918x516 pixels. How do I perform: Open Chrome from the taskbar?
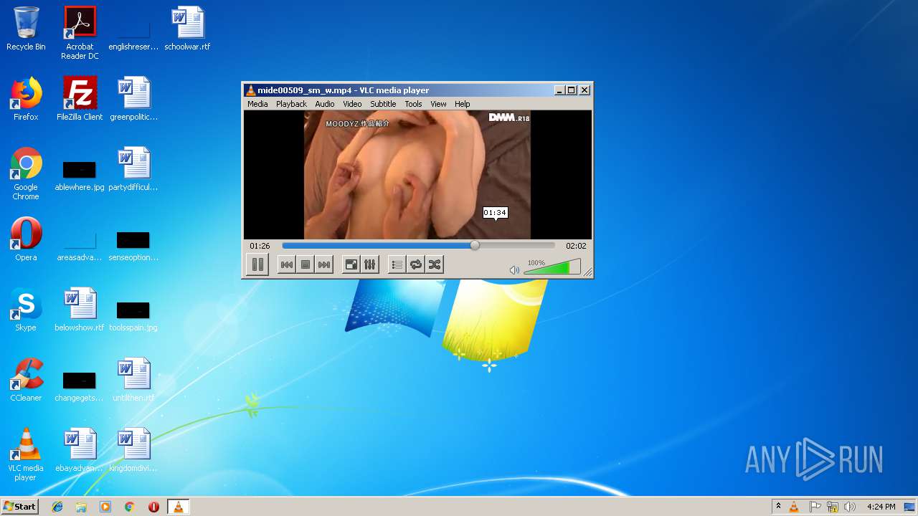(130, 507)
